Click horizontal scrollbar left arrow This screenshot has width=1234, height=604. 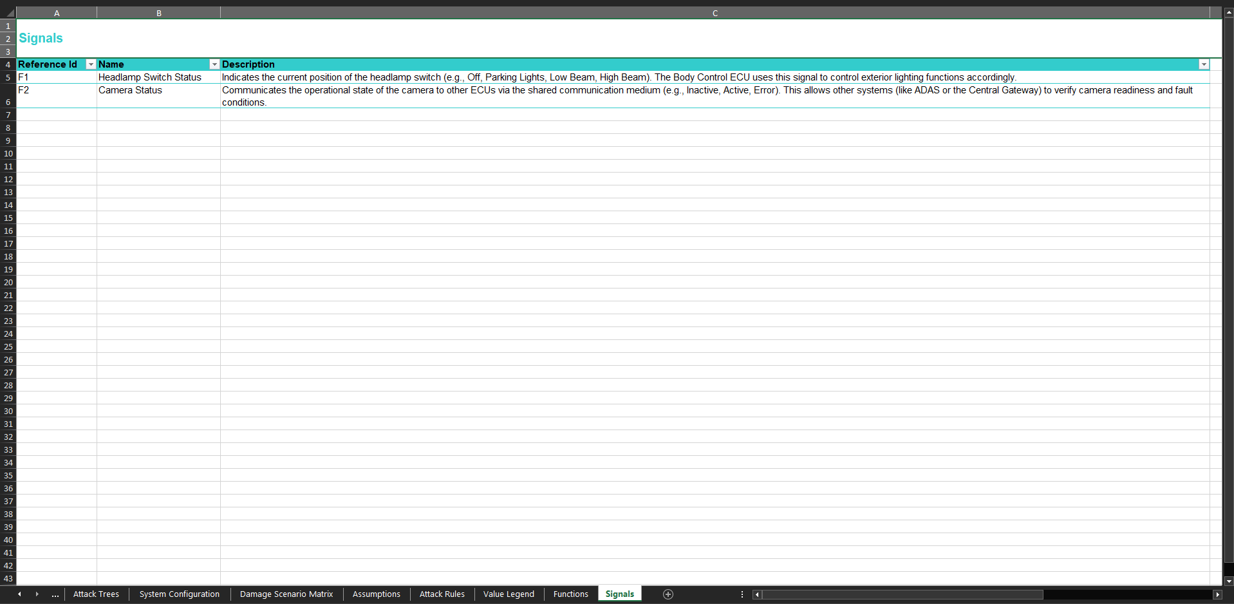757,594
